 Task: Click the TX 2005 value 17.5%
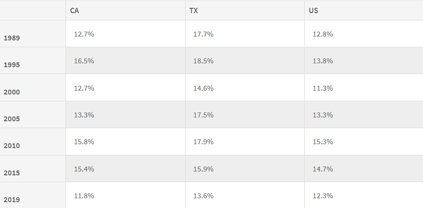pyautogui.click(x=203, y=115)
